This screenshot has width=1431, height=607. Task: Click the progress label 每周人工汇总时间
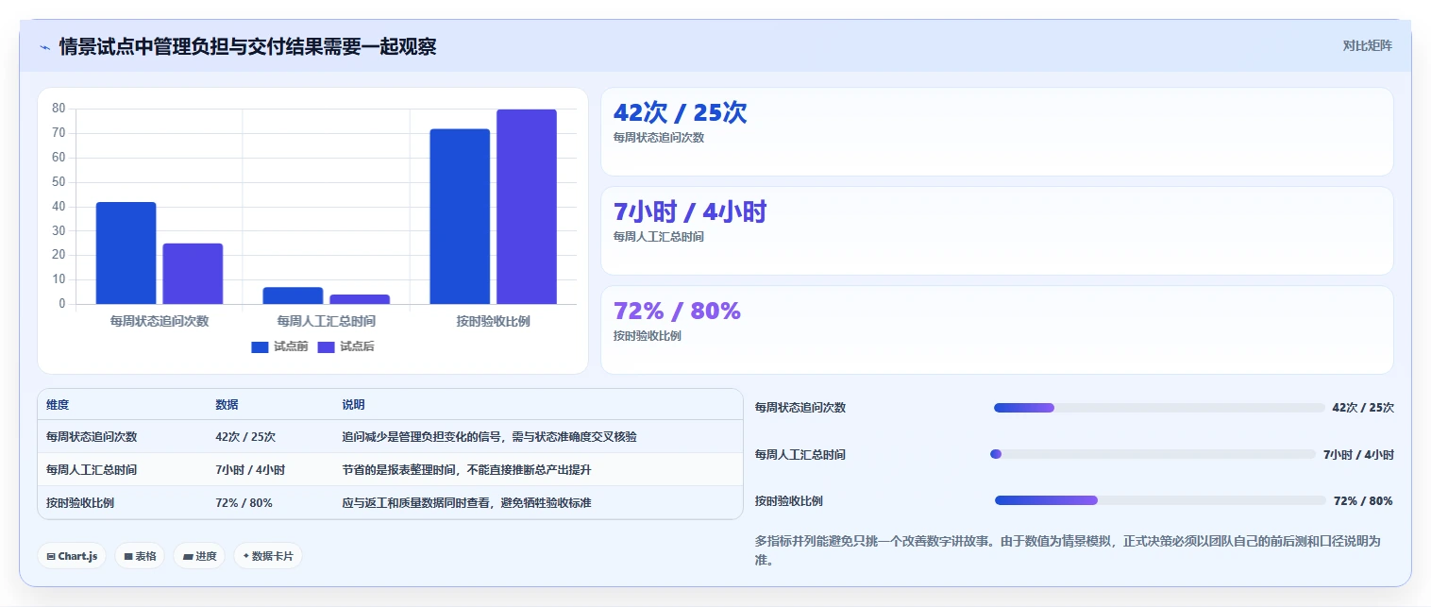point(800,454)
